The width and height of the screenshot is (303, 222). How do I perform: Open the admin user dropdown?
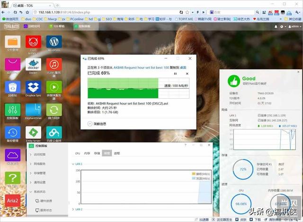tap(295, 26)
